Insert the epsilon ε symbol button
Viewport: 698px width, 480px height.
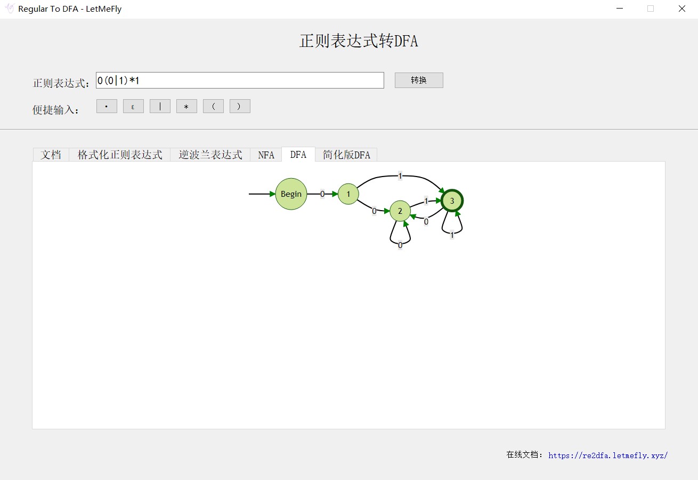(133, 106)
